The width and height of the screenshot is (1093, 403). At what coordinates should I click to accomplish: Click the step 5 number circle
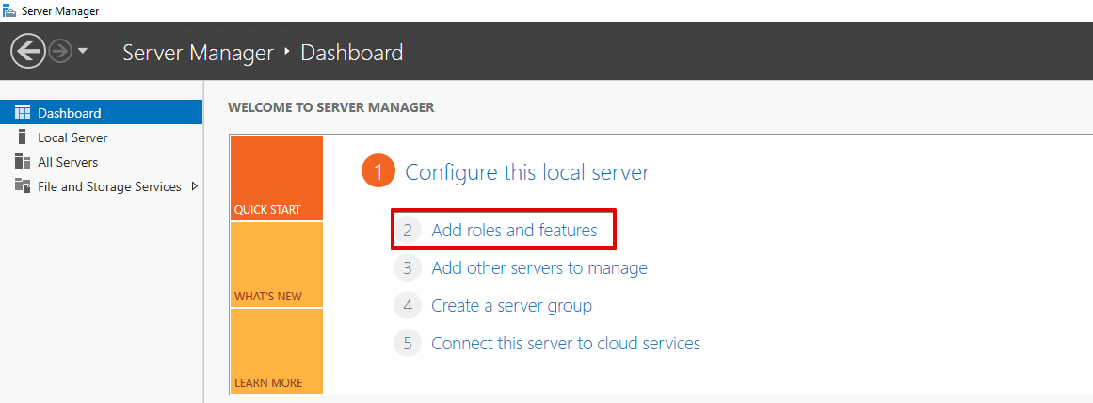click(408, 343)
